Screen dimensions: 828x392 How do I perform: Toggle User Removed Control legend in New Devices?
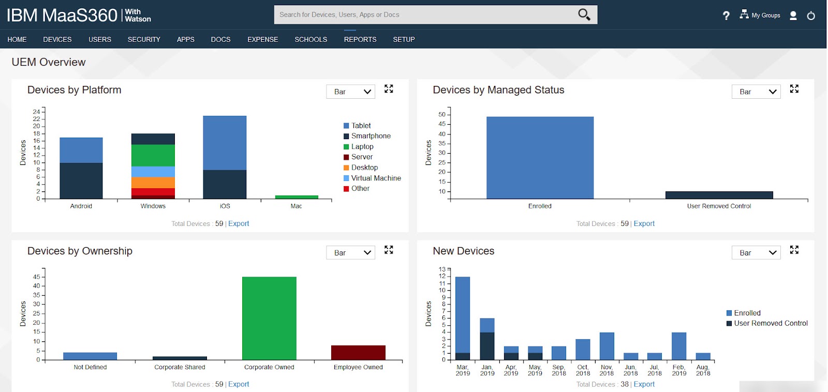770,323
